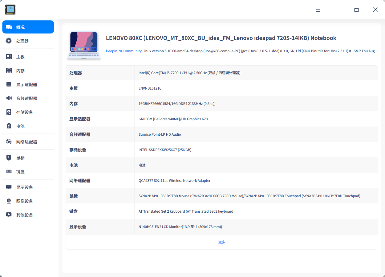Screen dimensions: 385x277
Task: Close the Device Manager window
Action: (375, 10)
